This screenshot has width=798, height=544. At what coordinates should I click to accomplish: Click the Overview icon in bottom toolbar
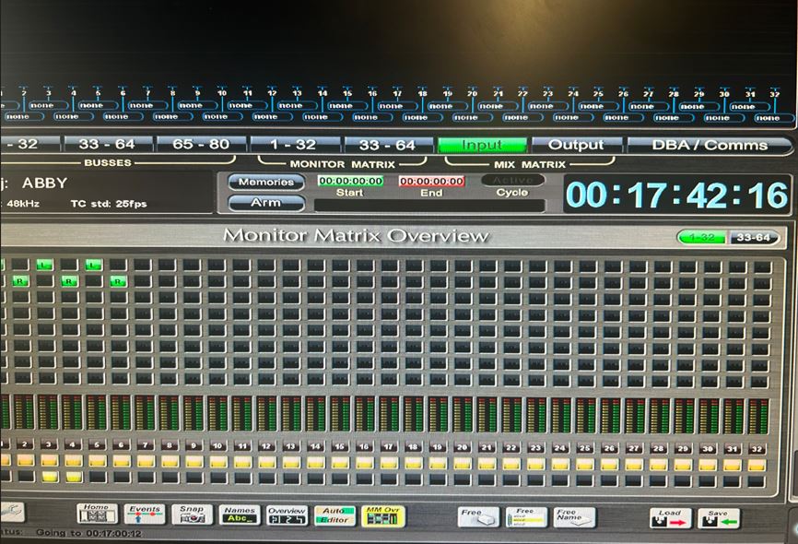point(287,515)
